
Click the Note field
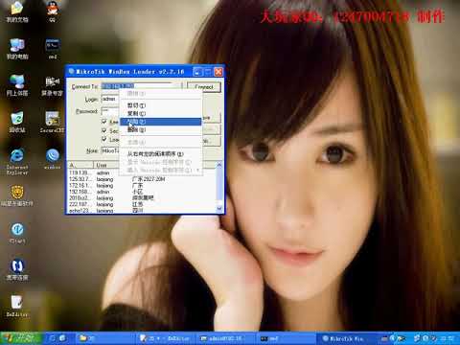(110, 150)
